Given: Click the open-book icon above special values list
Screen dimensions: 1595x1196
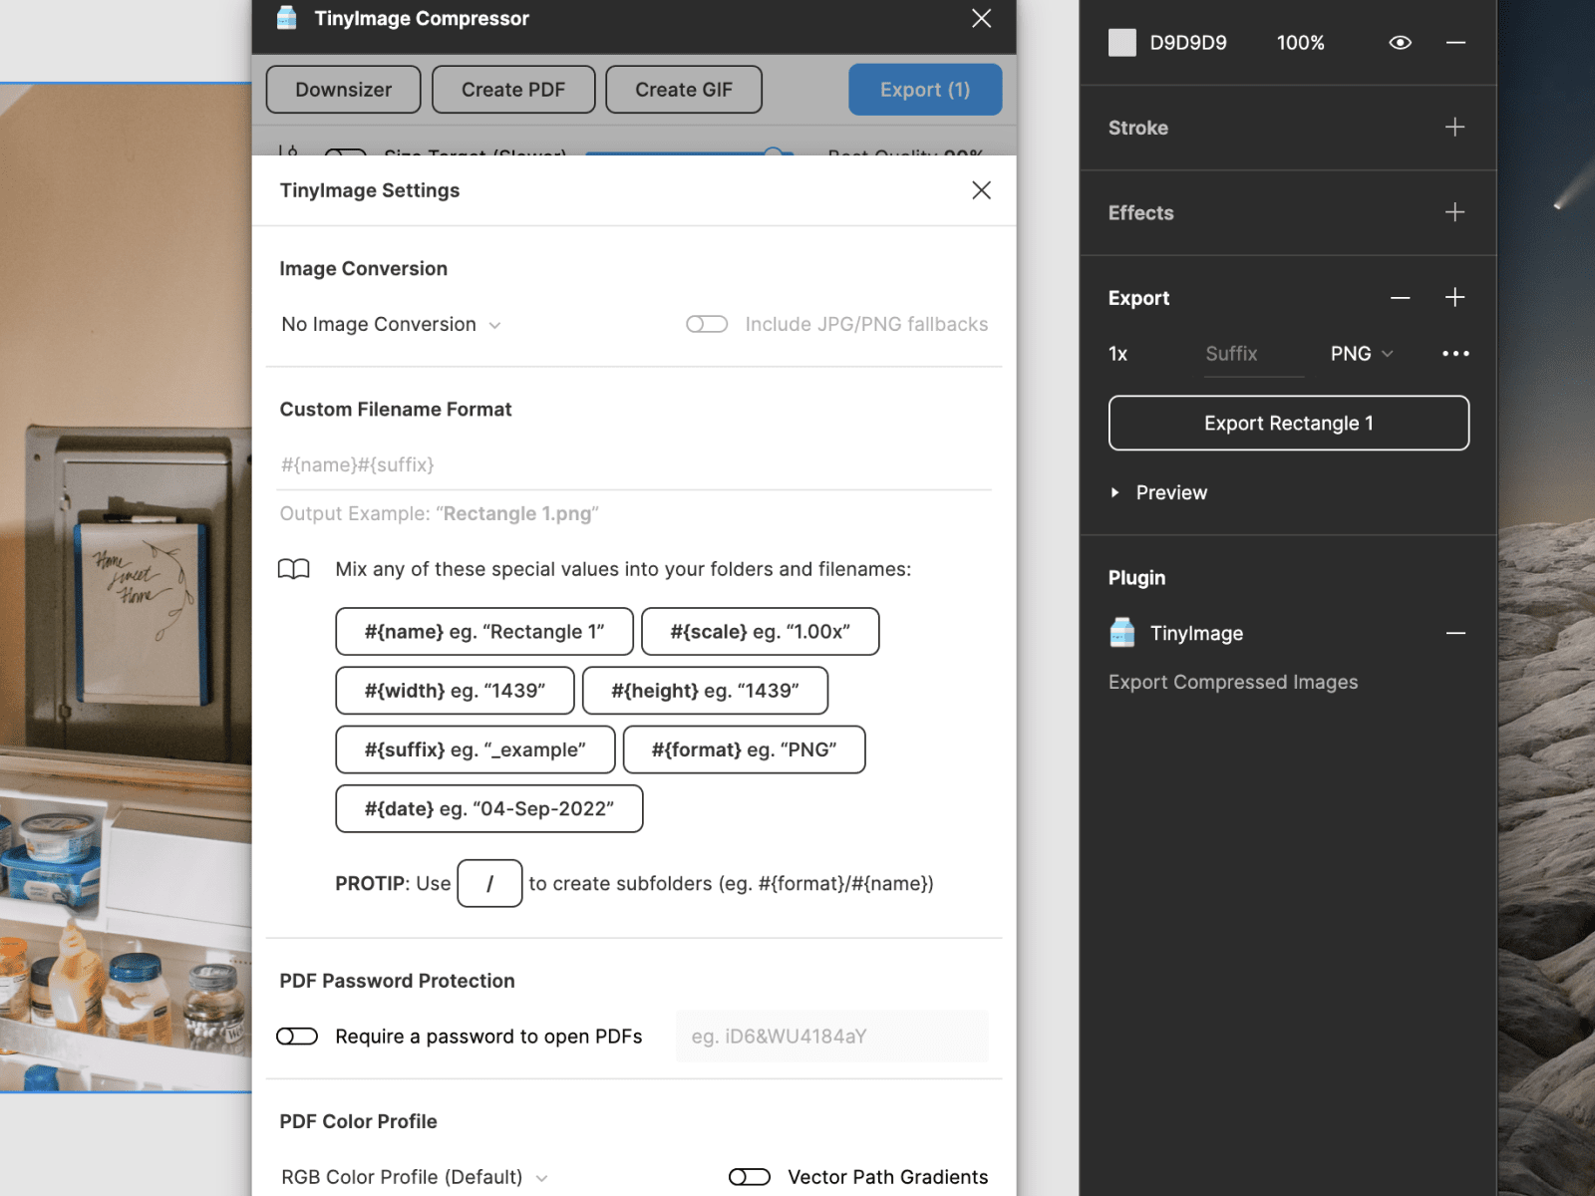Looking at the screenshot, I should pyautogui.click(x=294, y=569).
